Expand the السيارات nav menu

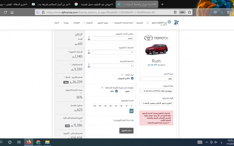click(88, 23)
